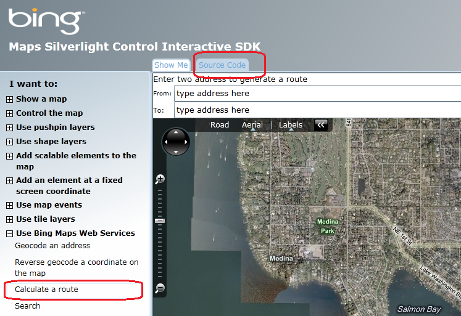Expand the Show a map section
Viewport: 461px width, 316px height.
9,99
